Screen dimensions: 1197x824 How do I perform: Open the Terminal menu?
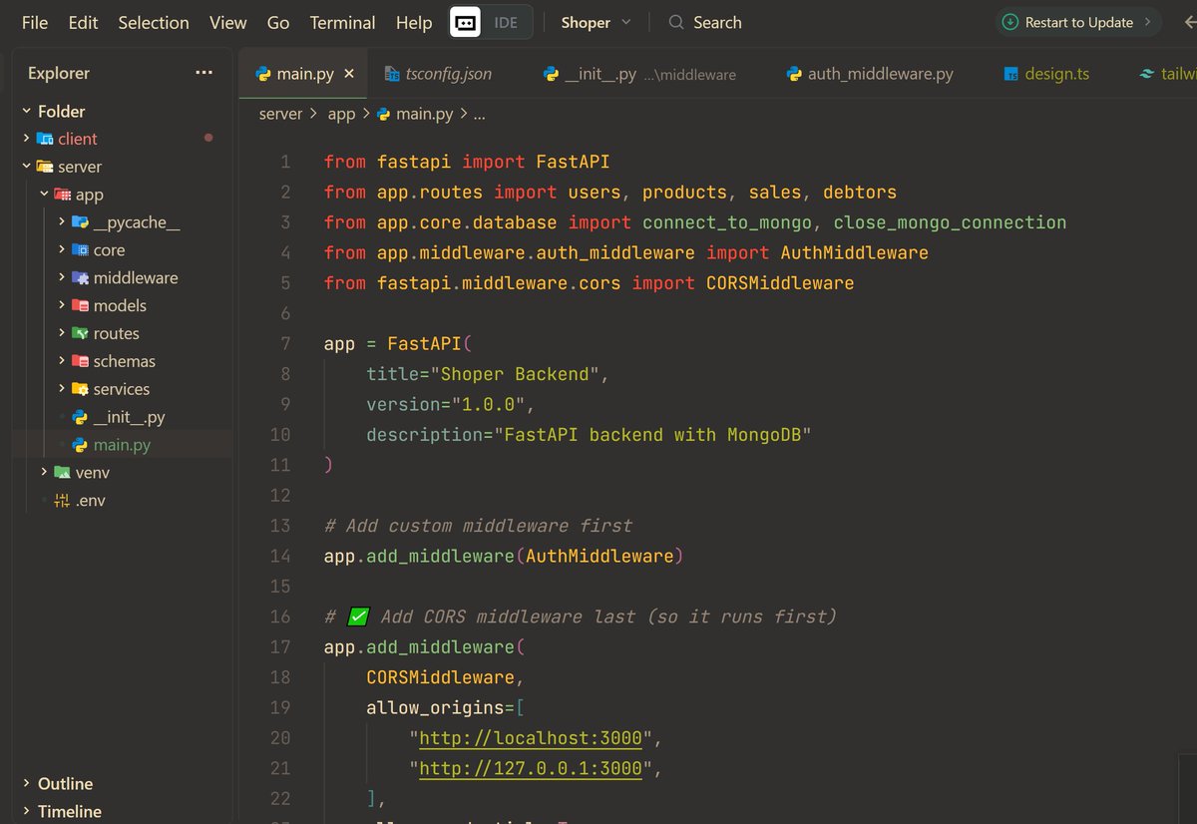[341, 22]
